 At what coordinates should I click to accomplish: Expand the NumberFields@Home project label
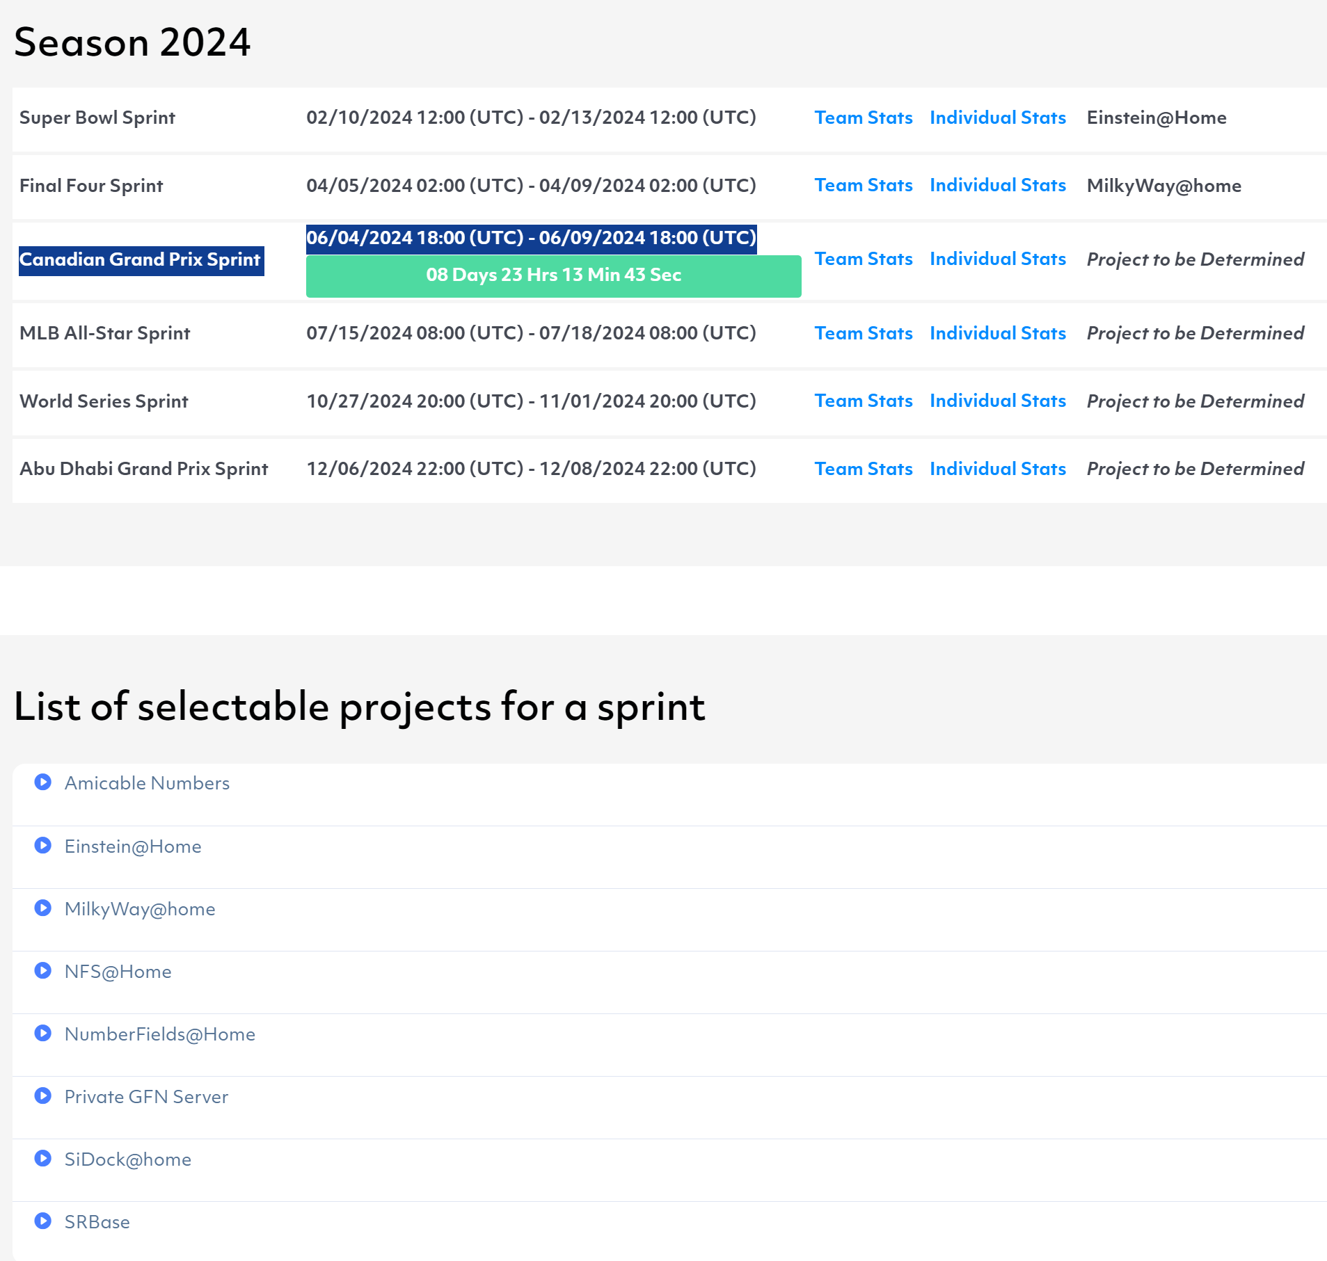[x=159, y=1034]
